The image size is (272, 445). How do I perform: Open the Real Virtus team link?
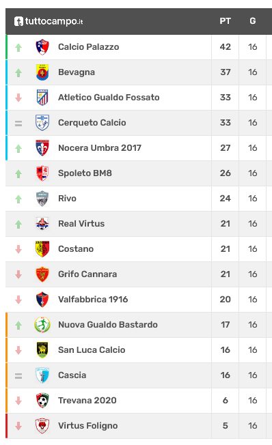(81, 224)
